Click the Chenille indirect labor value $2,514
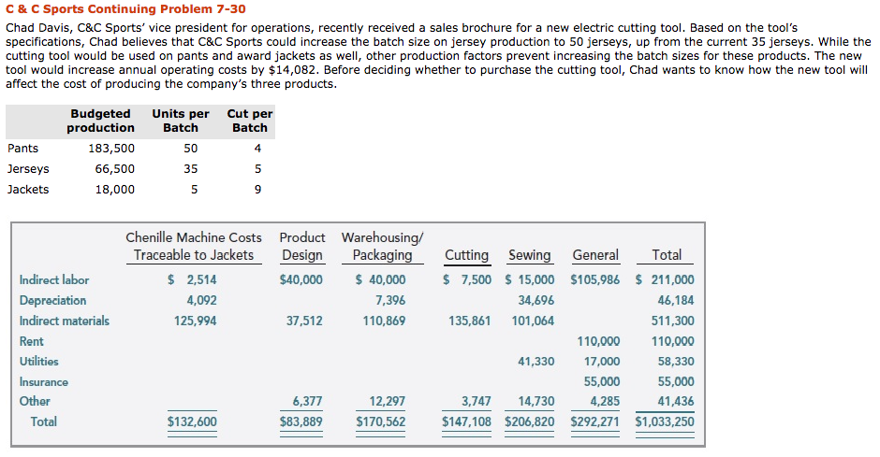 click(x=192, y=280)
